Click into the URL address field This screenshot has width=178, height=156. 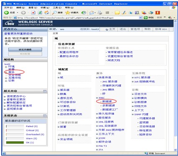pyautogui.click(x=78, y=18)
